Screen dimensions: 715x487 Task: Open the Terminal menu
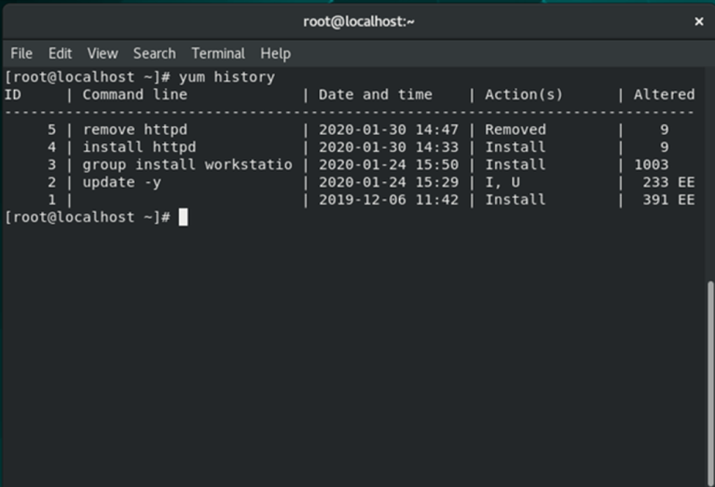pos(218,53)
